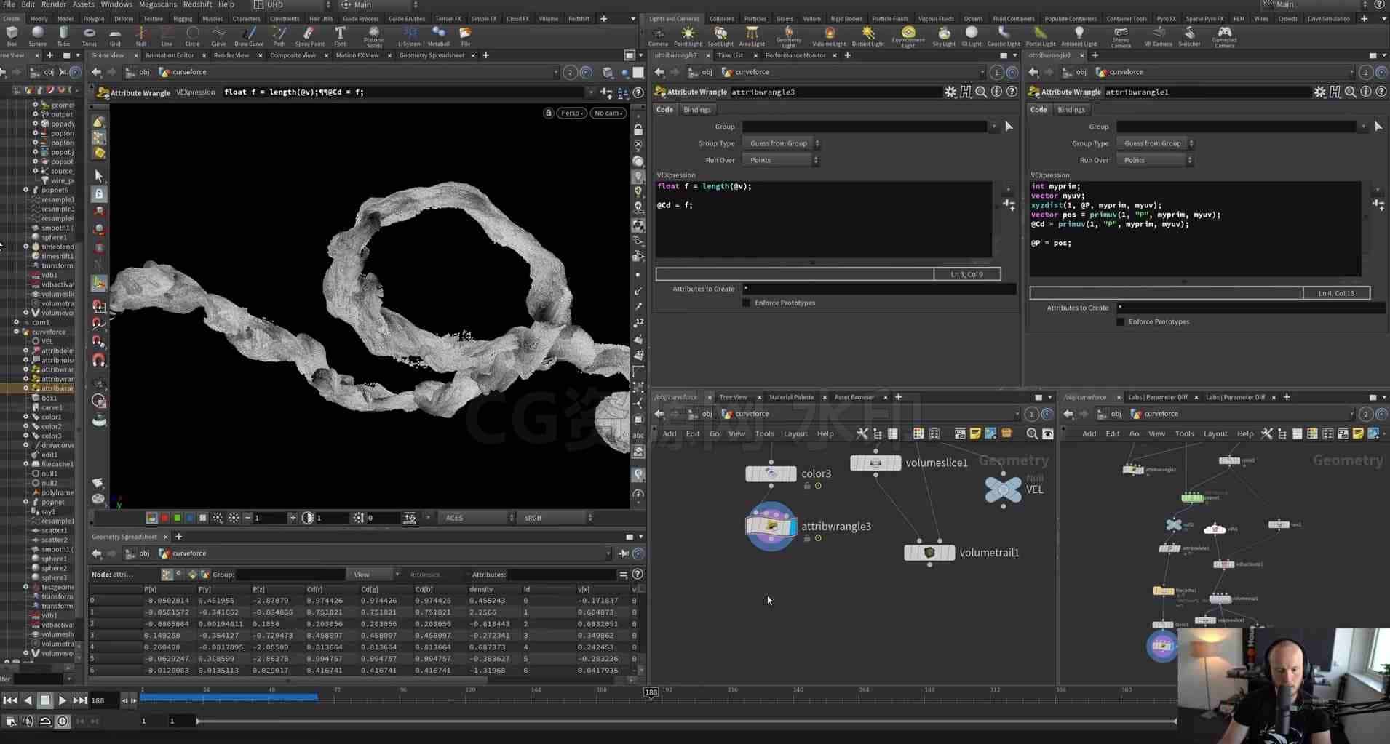
Task: Select the volumeslice1 node
Action: [875, 463]
